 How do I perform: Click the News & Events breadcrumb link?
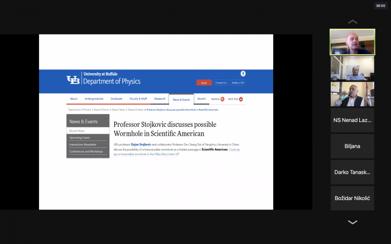[x=102, y=110]
